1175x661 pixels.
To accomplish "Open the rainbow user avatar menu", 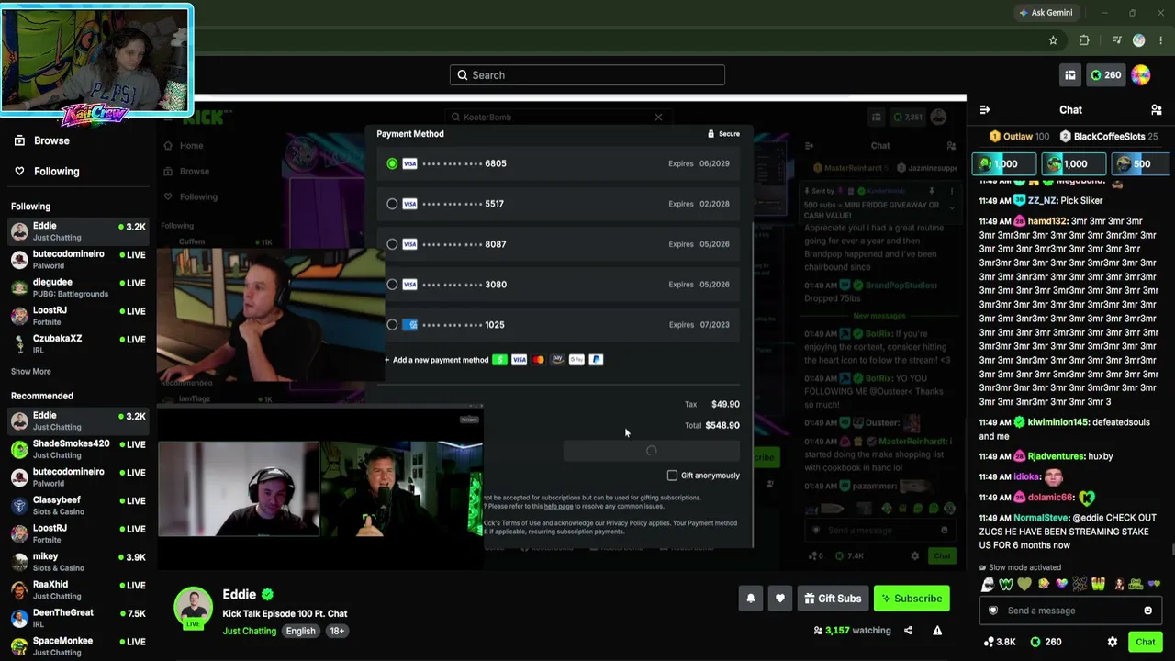I will coord(1141,75).
